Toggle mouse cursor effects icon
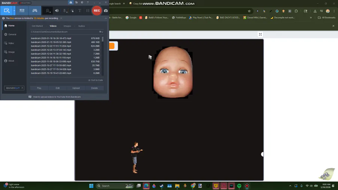338x190 pixels. (72, 11)
